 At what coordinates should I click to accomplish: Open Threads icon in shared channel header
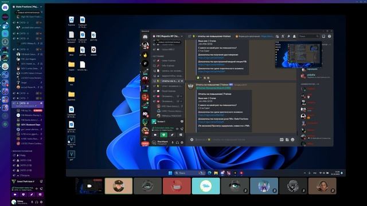click(x=277, y=36)
